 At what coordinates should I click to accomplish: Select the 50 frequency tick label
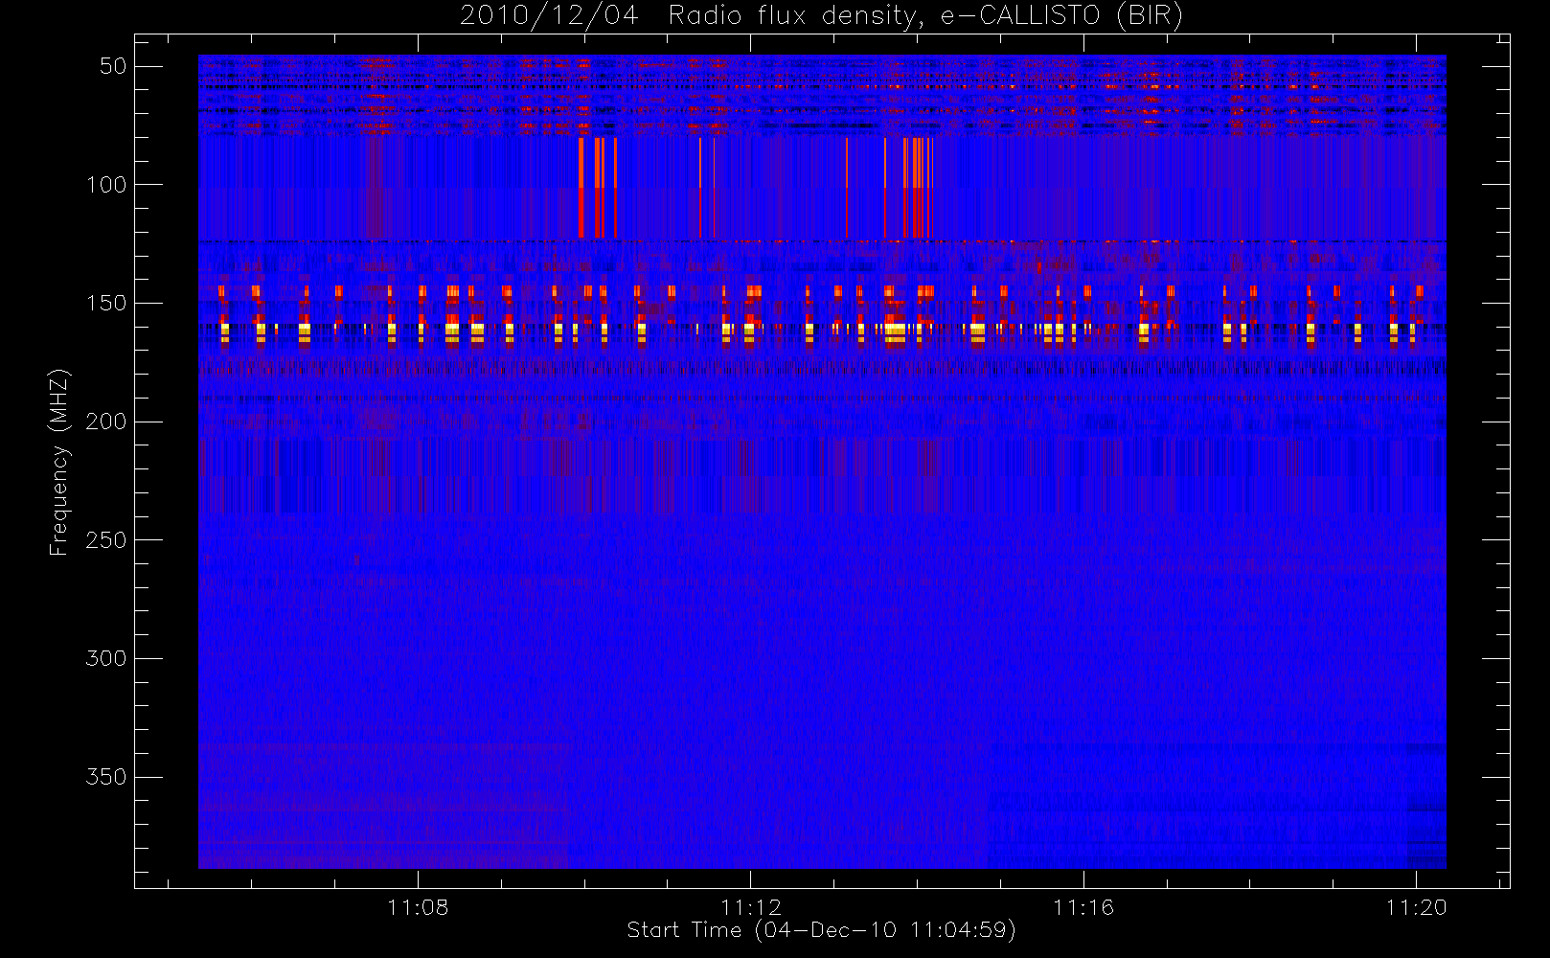[x=113, y=66]
